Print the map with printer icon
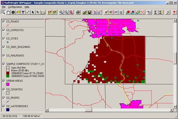This screenshot has height=119, width=178. 78,12
